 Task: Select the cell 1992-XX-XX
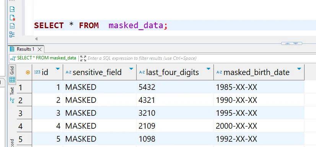click(x=259, y=139)
